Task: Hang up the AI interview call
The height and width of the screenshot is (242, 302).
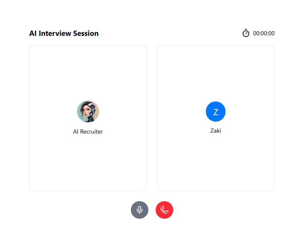Action: 164,210
